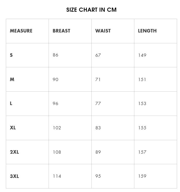Image resolution: width=180 pixels, height=192 pixels.
Task: Click the XL size row label
Action: tap(13, 128)
